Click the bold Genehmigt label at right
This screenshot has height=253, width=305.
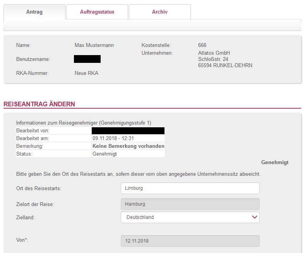pyautogui.click(x=274, y=163)
